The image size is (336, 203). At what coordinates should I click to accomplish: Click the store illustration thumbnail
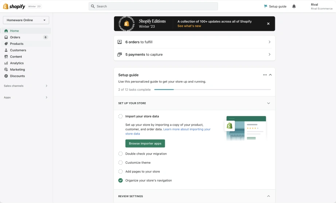click(x=245, y=128)
